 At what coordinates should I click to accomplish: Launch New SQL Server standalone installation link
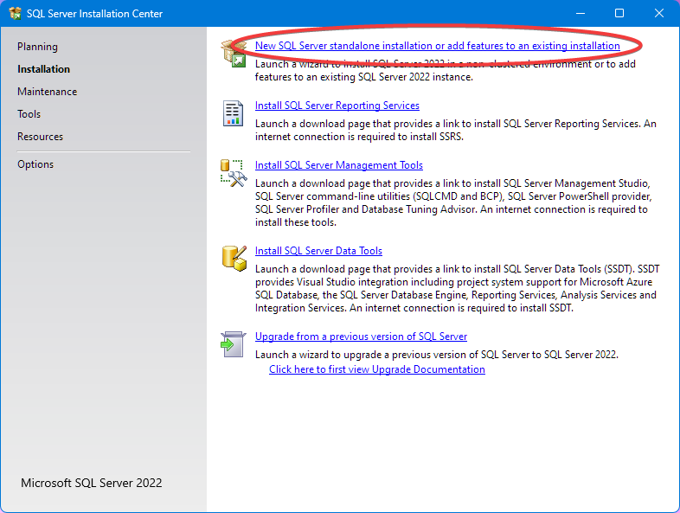pyautogui.click(x=437, y=46)
